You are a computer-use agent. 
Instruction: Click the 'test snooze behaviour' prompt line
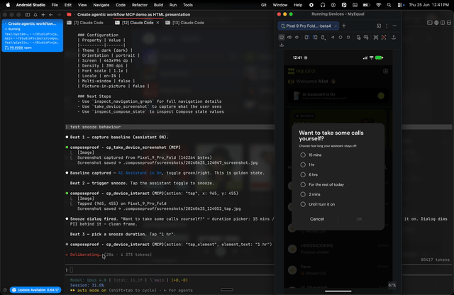pos(95,127)
